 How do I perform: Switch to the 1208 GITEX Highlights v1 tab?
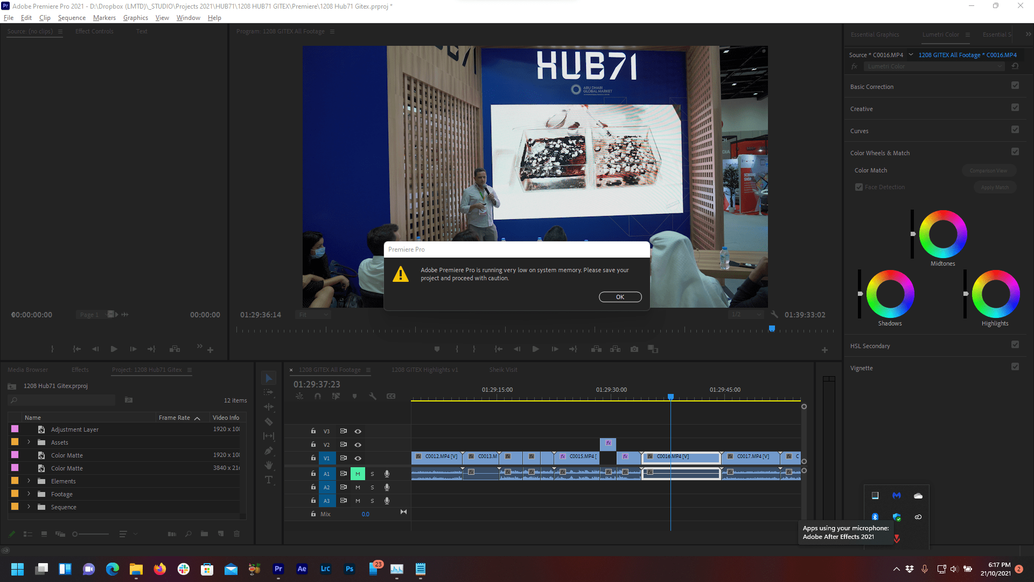click(424, 370)
